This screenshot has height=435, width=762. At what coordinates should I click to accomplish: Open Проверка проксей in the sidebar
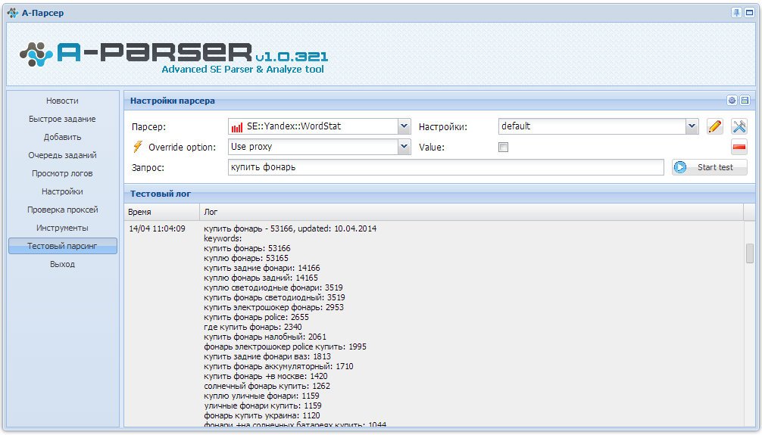coord(62,210)
